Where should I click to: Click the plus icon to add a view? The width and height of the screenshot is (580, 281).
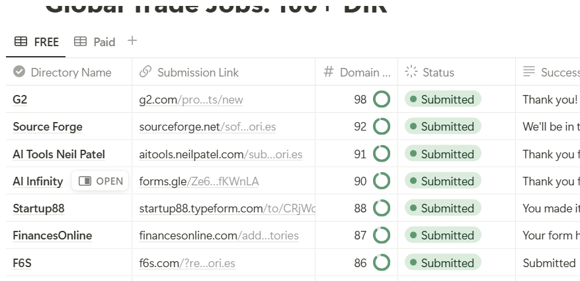coord(132,41)
